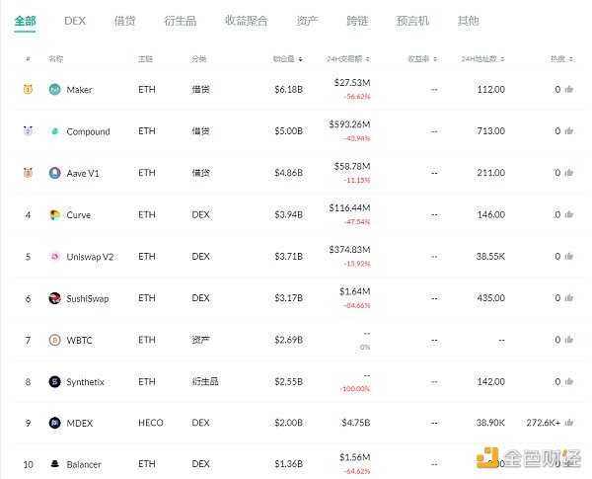Switch to the DEX tab
Viewport: 592px width, 479px height.
tap(75, 20)
